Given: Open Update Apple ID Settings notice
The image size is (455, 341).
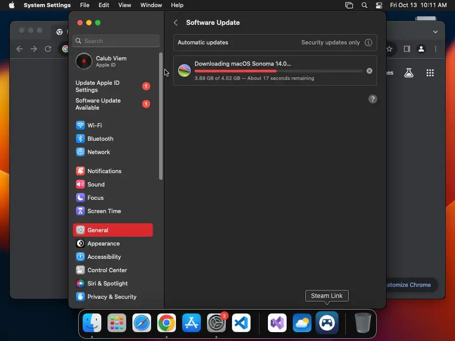Looking at the screenshot, I should click(112, 86).
